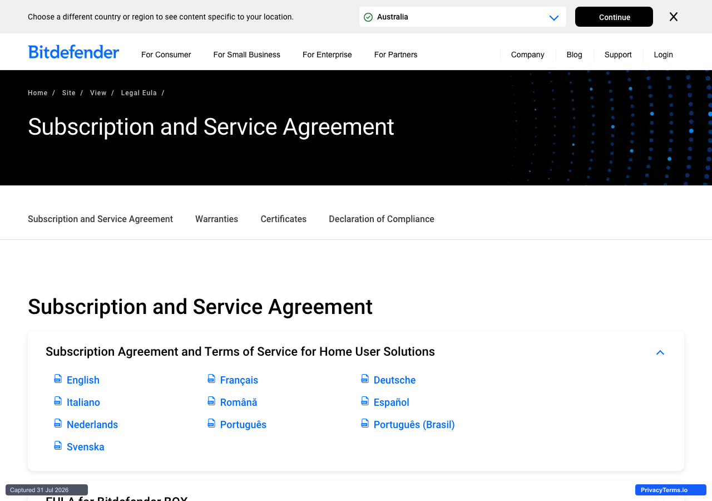Click the PDF icon beside Nederlands
The width and height of the screenshot is (712, 501).
click(x=58, y=424)
